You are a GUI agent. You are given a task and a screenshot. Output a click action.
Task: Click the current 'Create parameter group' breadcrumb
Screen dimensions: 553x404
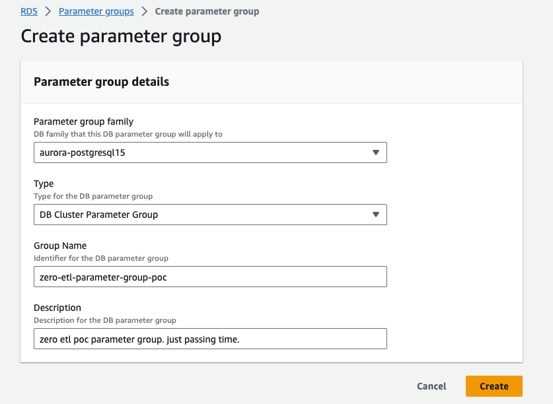click(207, 11)
